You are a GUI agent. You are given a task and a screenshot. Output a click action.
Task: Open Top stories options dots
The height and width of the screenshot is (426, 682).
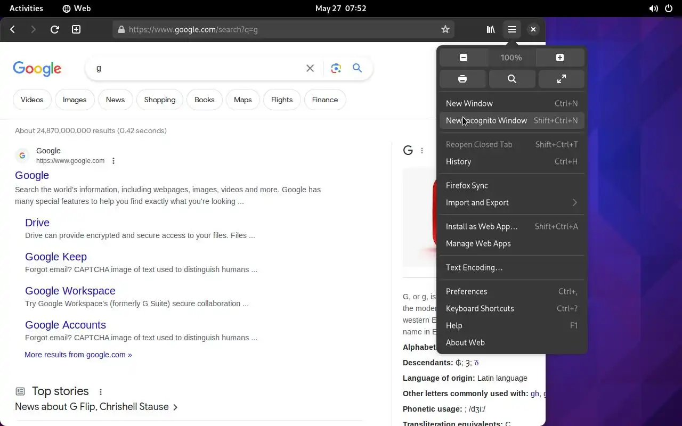(100, 391)
